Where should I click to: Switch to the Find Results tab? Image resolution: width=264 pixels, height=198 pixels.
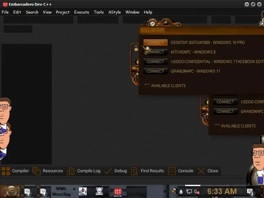pos(147,171)
